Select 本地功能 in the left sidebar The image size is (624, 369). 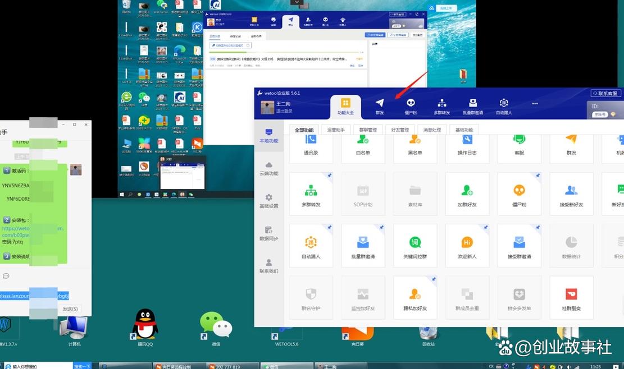point(269,136)
